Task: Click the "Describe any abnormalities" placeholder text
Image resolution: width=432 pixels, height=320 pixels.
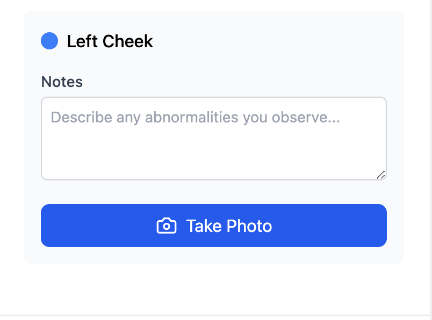Action: click(x=195, y=117)
